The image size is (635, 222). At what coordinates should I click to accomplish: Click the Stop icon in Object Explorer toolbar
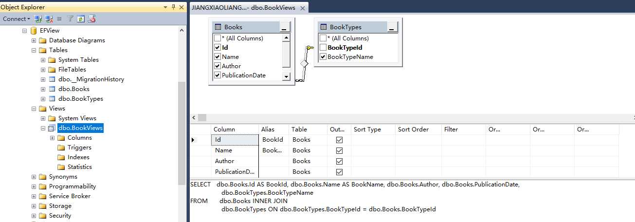coord(59,19)
